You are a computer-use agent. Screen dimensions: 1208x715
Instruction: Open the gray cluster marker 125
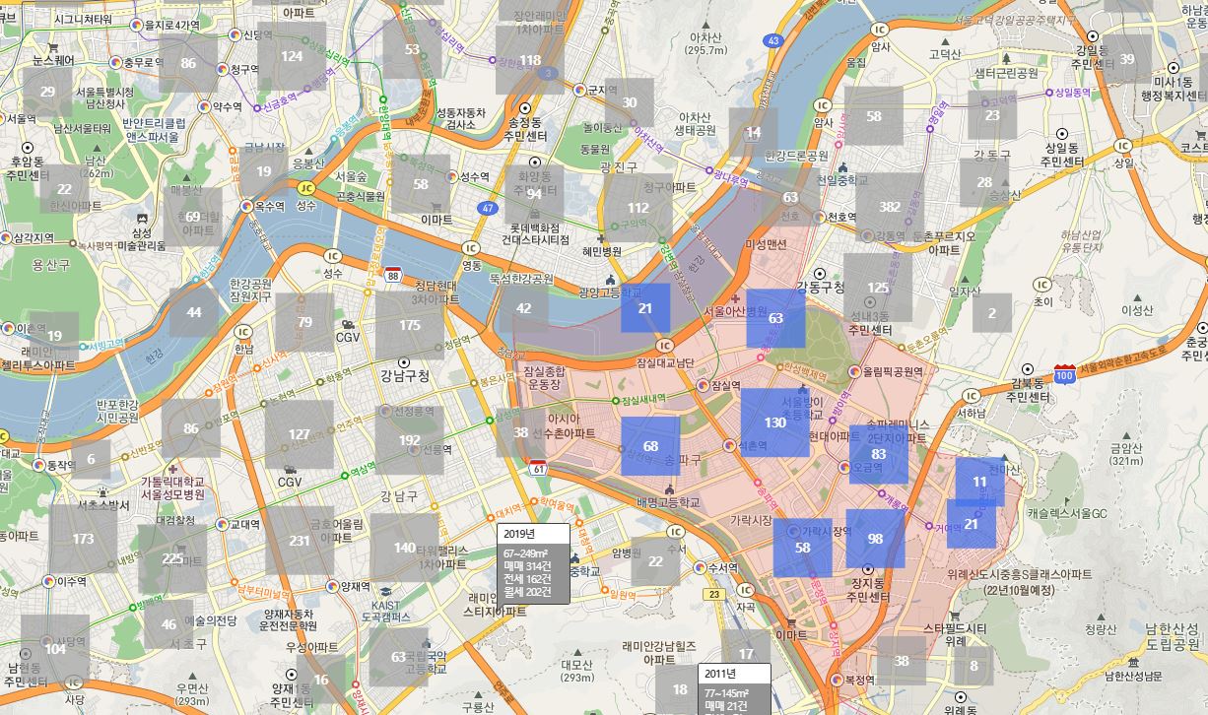[878, 288]
